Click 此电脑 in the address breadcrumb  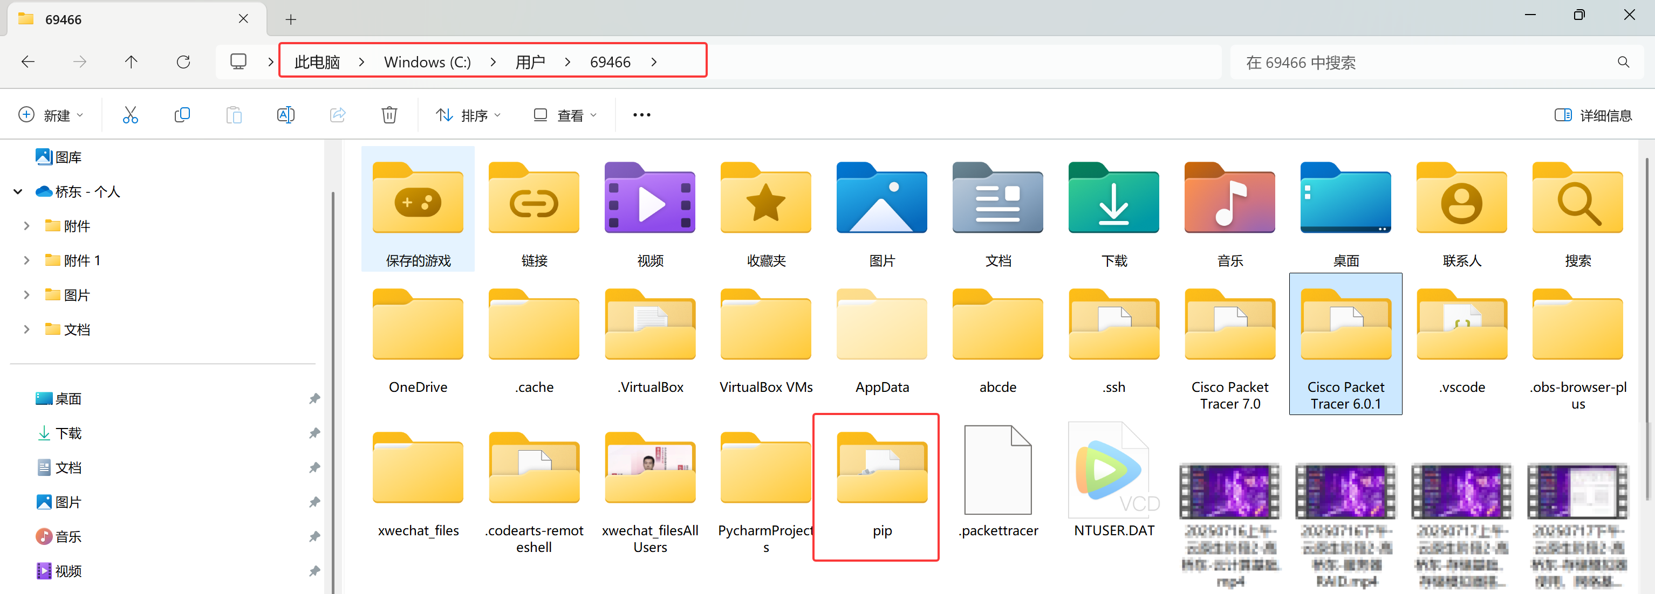(317, 63)
